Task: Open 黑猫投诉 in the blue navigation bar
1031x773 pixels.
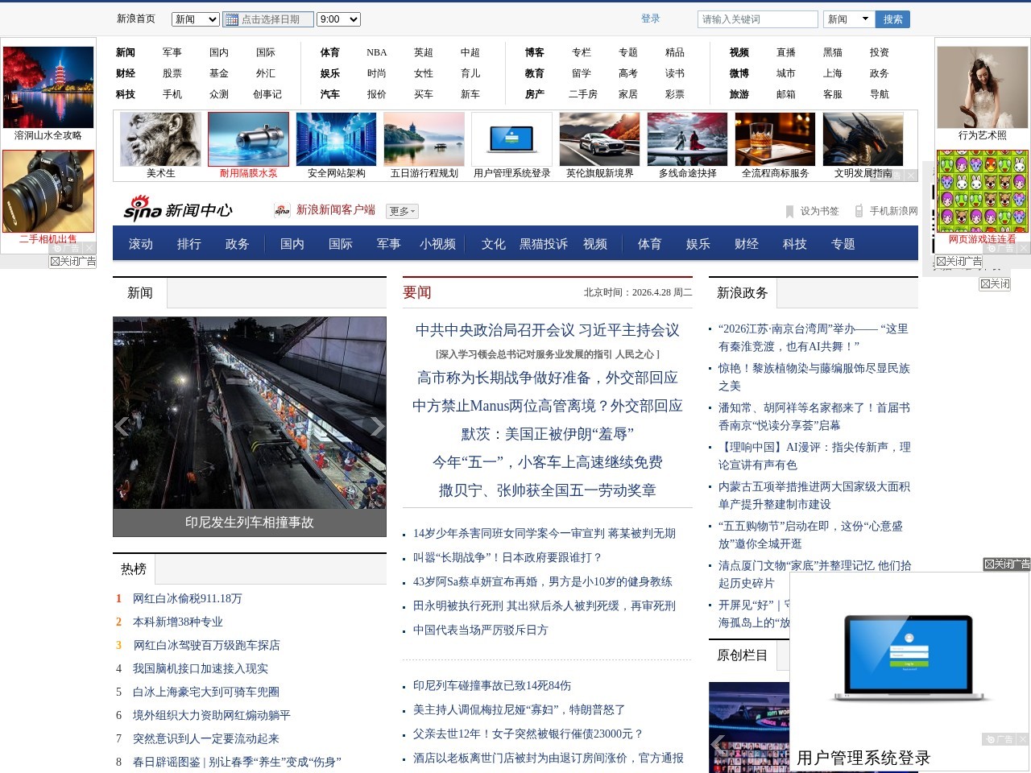Action: [x=544, y=244]
